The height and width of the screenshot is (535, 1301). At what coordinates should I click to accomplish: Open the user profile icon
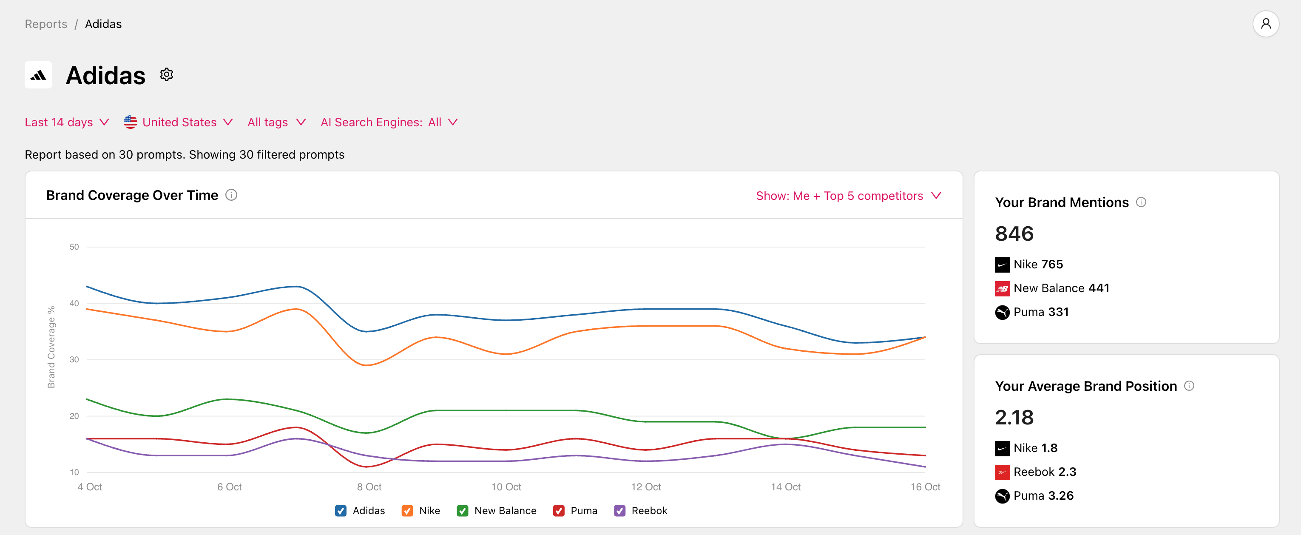point(1265,24)
